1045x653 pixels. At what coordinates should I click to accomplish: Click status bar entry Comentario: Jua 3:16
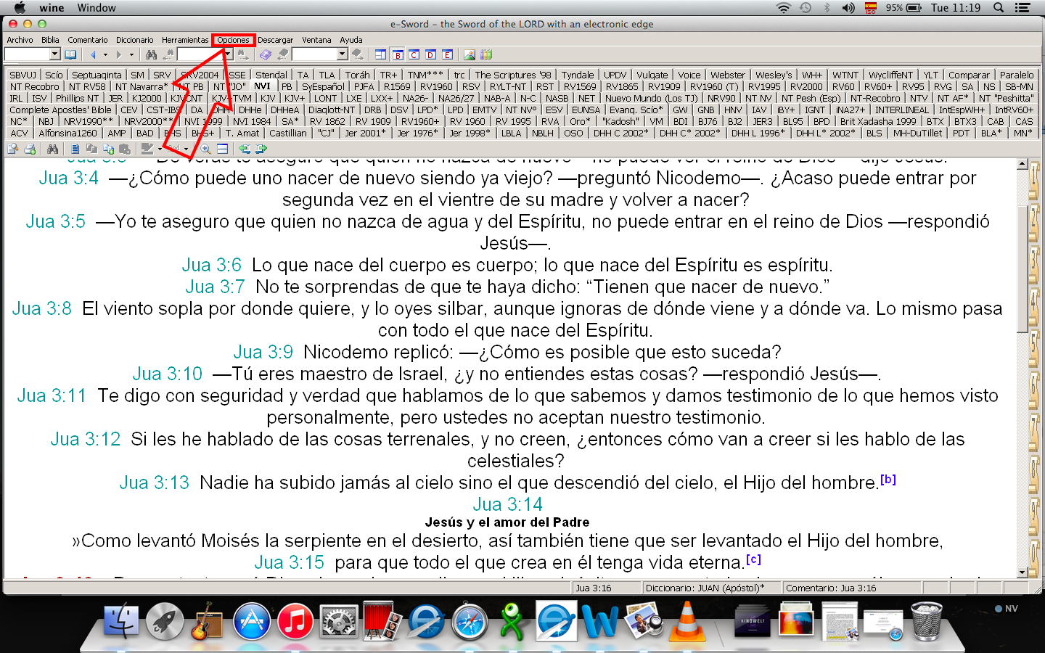[x=831, y=588]
